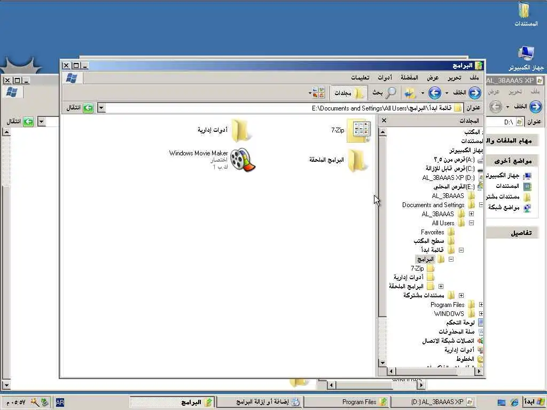Open the address bar dropdown in البرامج window

pos(101,108)
